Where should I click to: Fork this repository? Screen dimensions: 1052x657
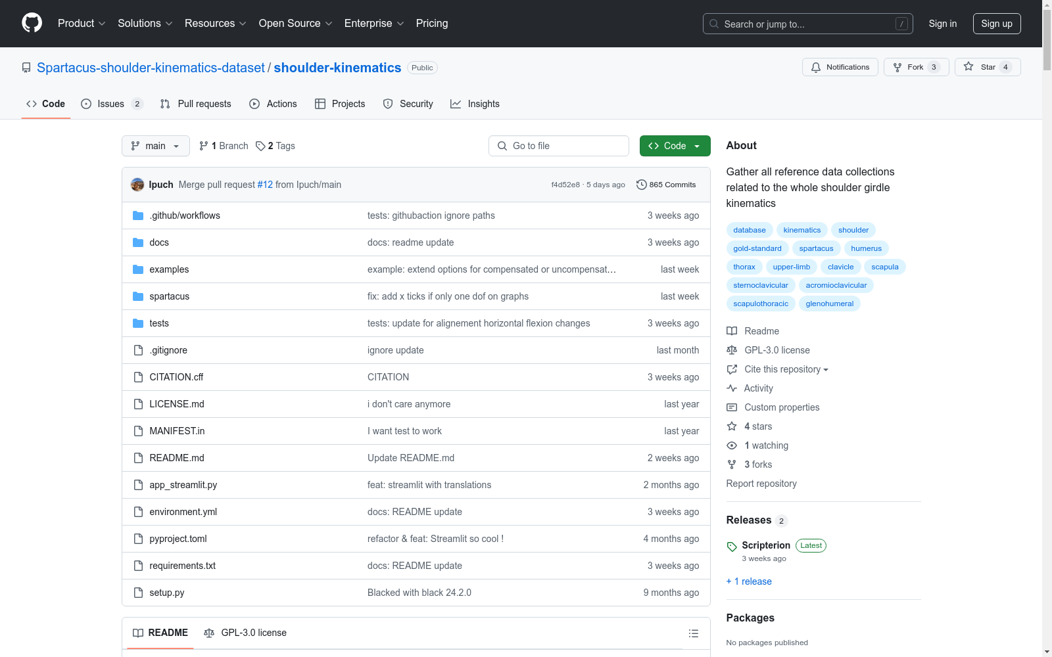click(916, 67)
